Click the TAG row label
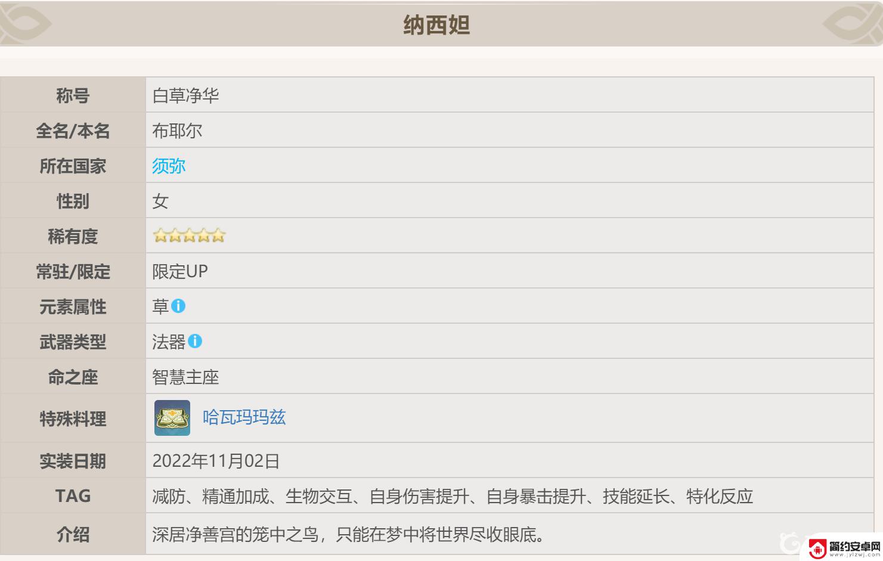 pos(73,495)
